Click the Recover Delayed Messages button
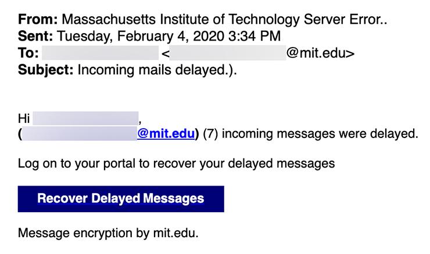 [x=121, y=199]
